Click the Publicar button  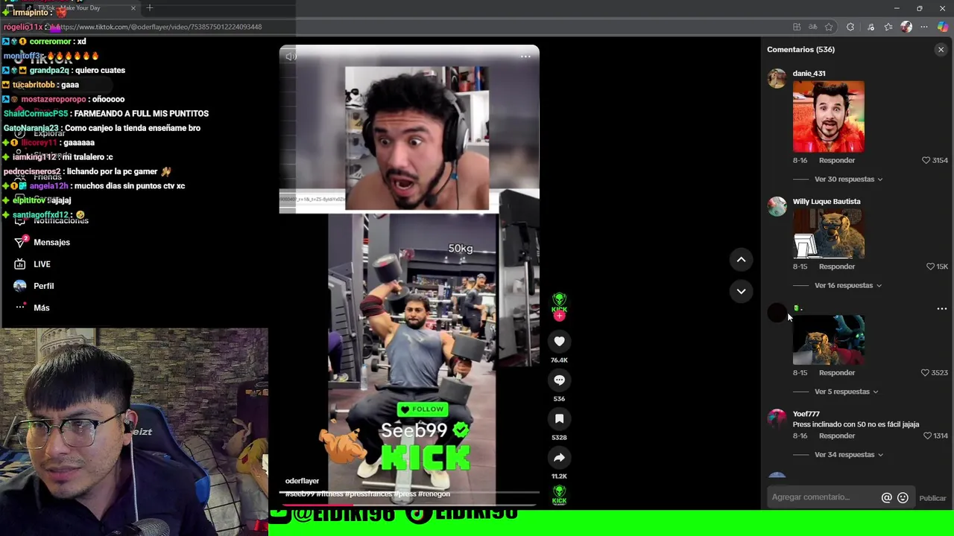[932, 498]
